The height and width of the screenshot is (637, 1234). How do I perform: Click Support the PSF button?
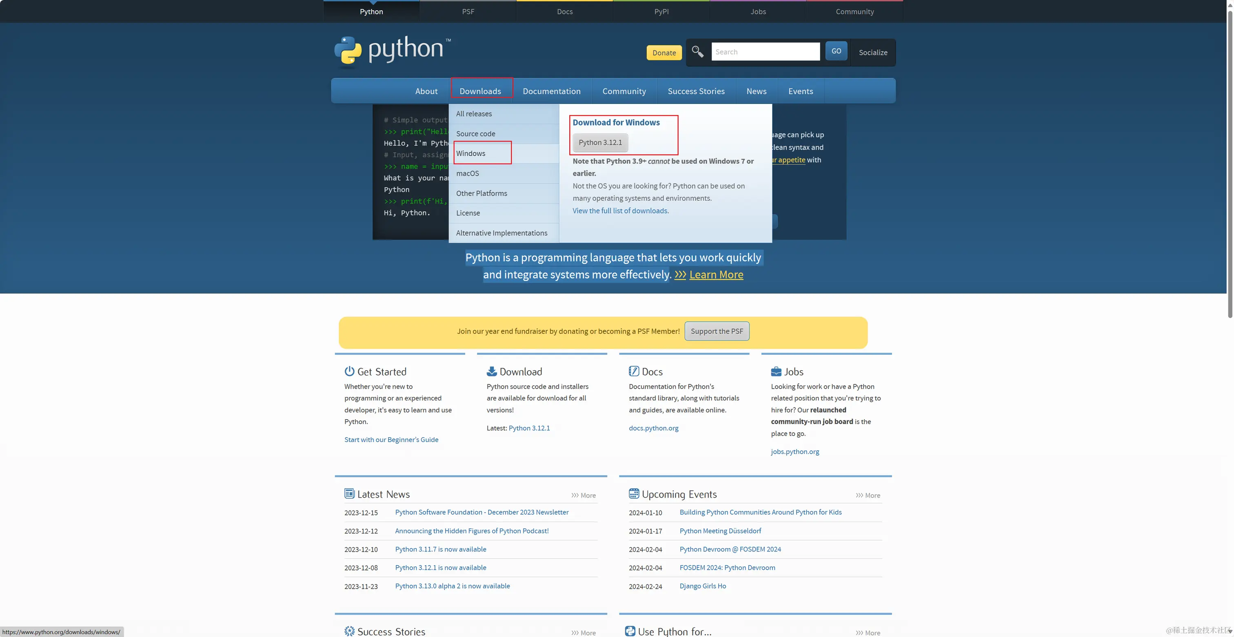pos(717,331)
